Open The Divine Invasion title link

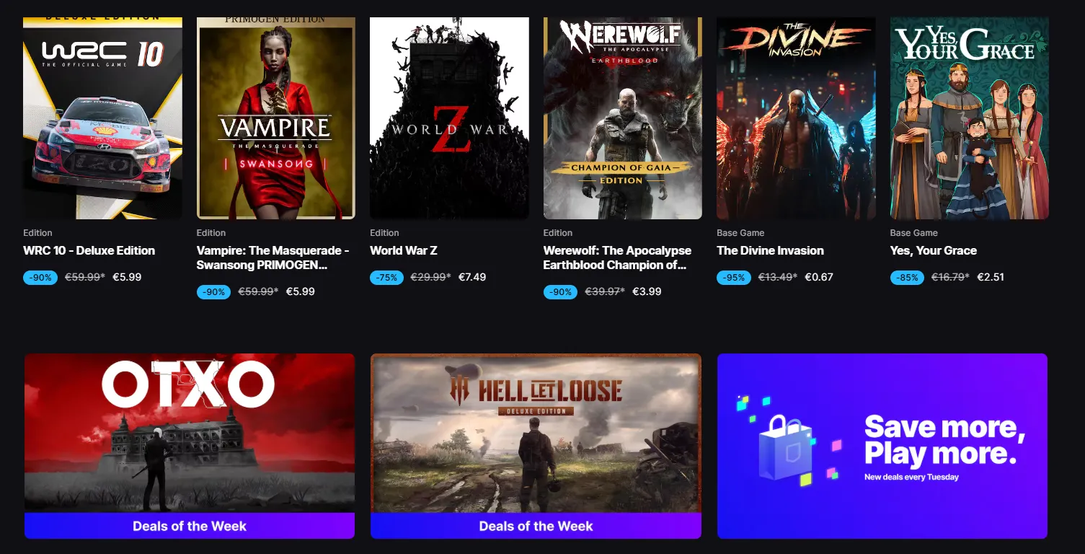770,251
